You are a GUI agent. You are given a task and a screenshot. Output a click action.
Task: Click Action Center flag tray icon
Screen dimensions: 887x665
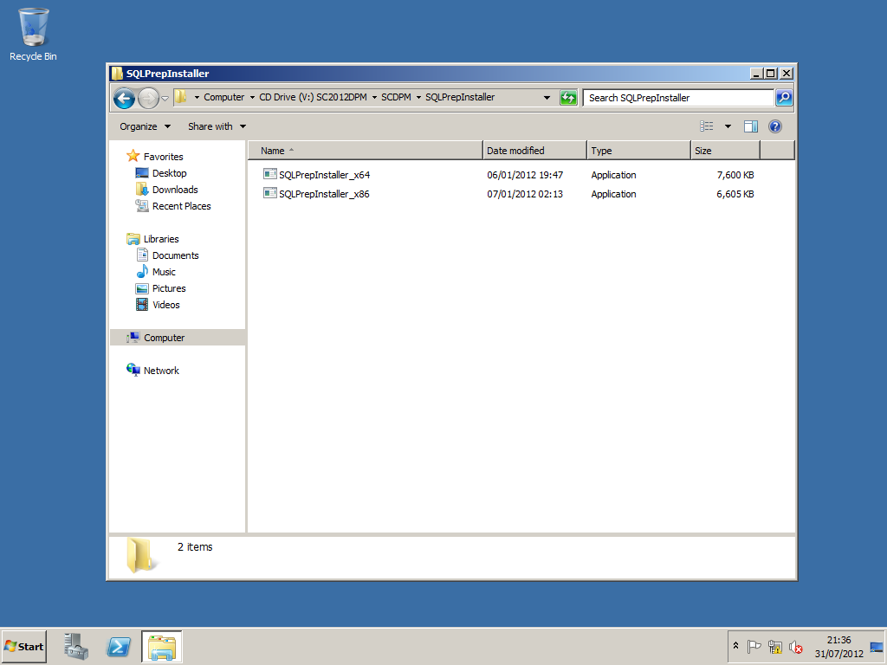(754, 646)
